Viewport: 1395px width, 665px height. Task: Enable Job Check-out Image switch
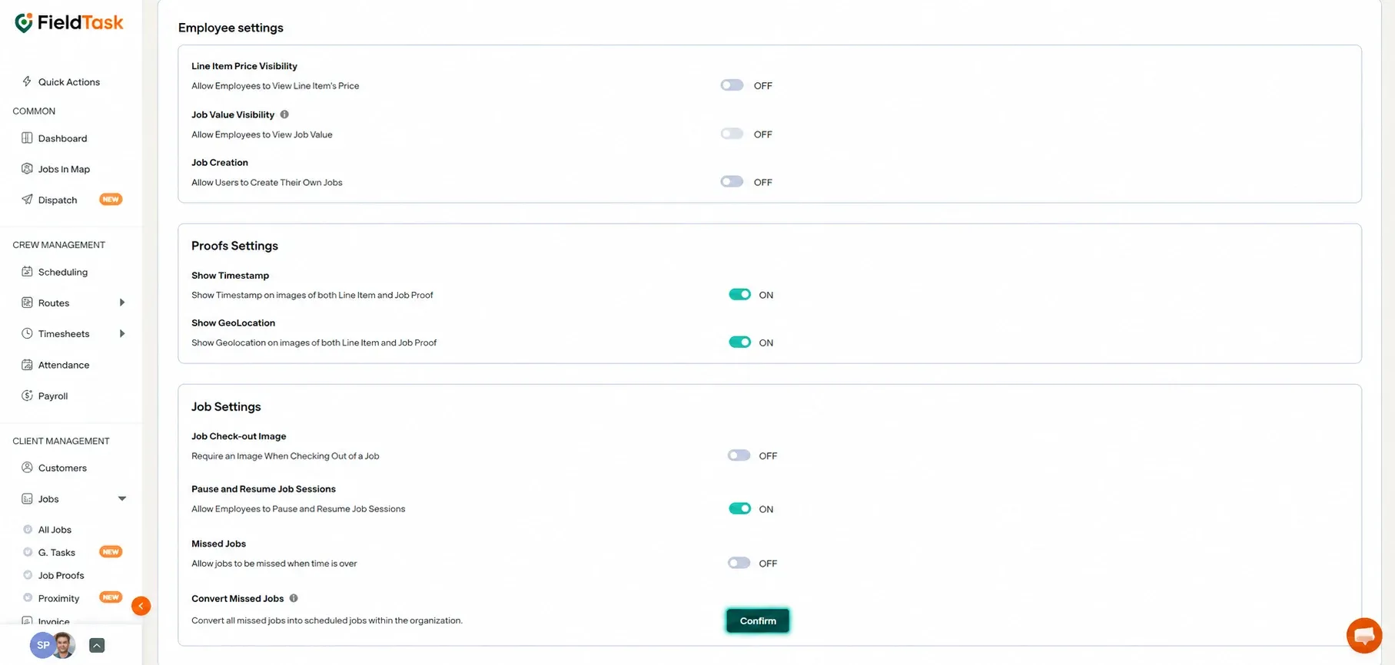(x=739, y=455)
